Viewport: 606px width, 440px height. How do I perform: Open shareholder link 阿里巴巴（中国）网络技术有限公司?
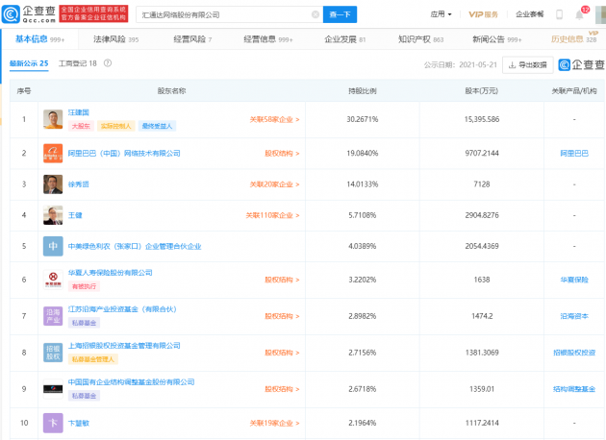coord(124,153)
